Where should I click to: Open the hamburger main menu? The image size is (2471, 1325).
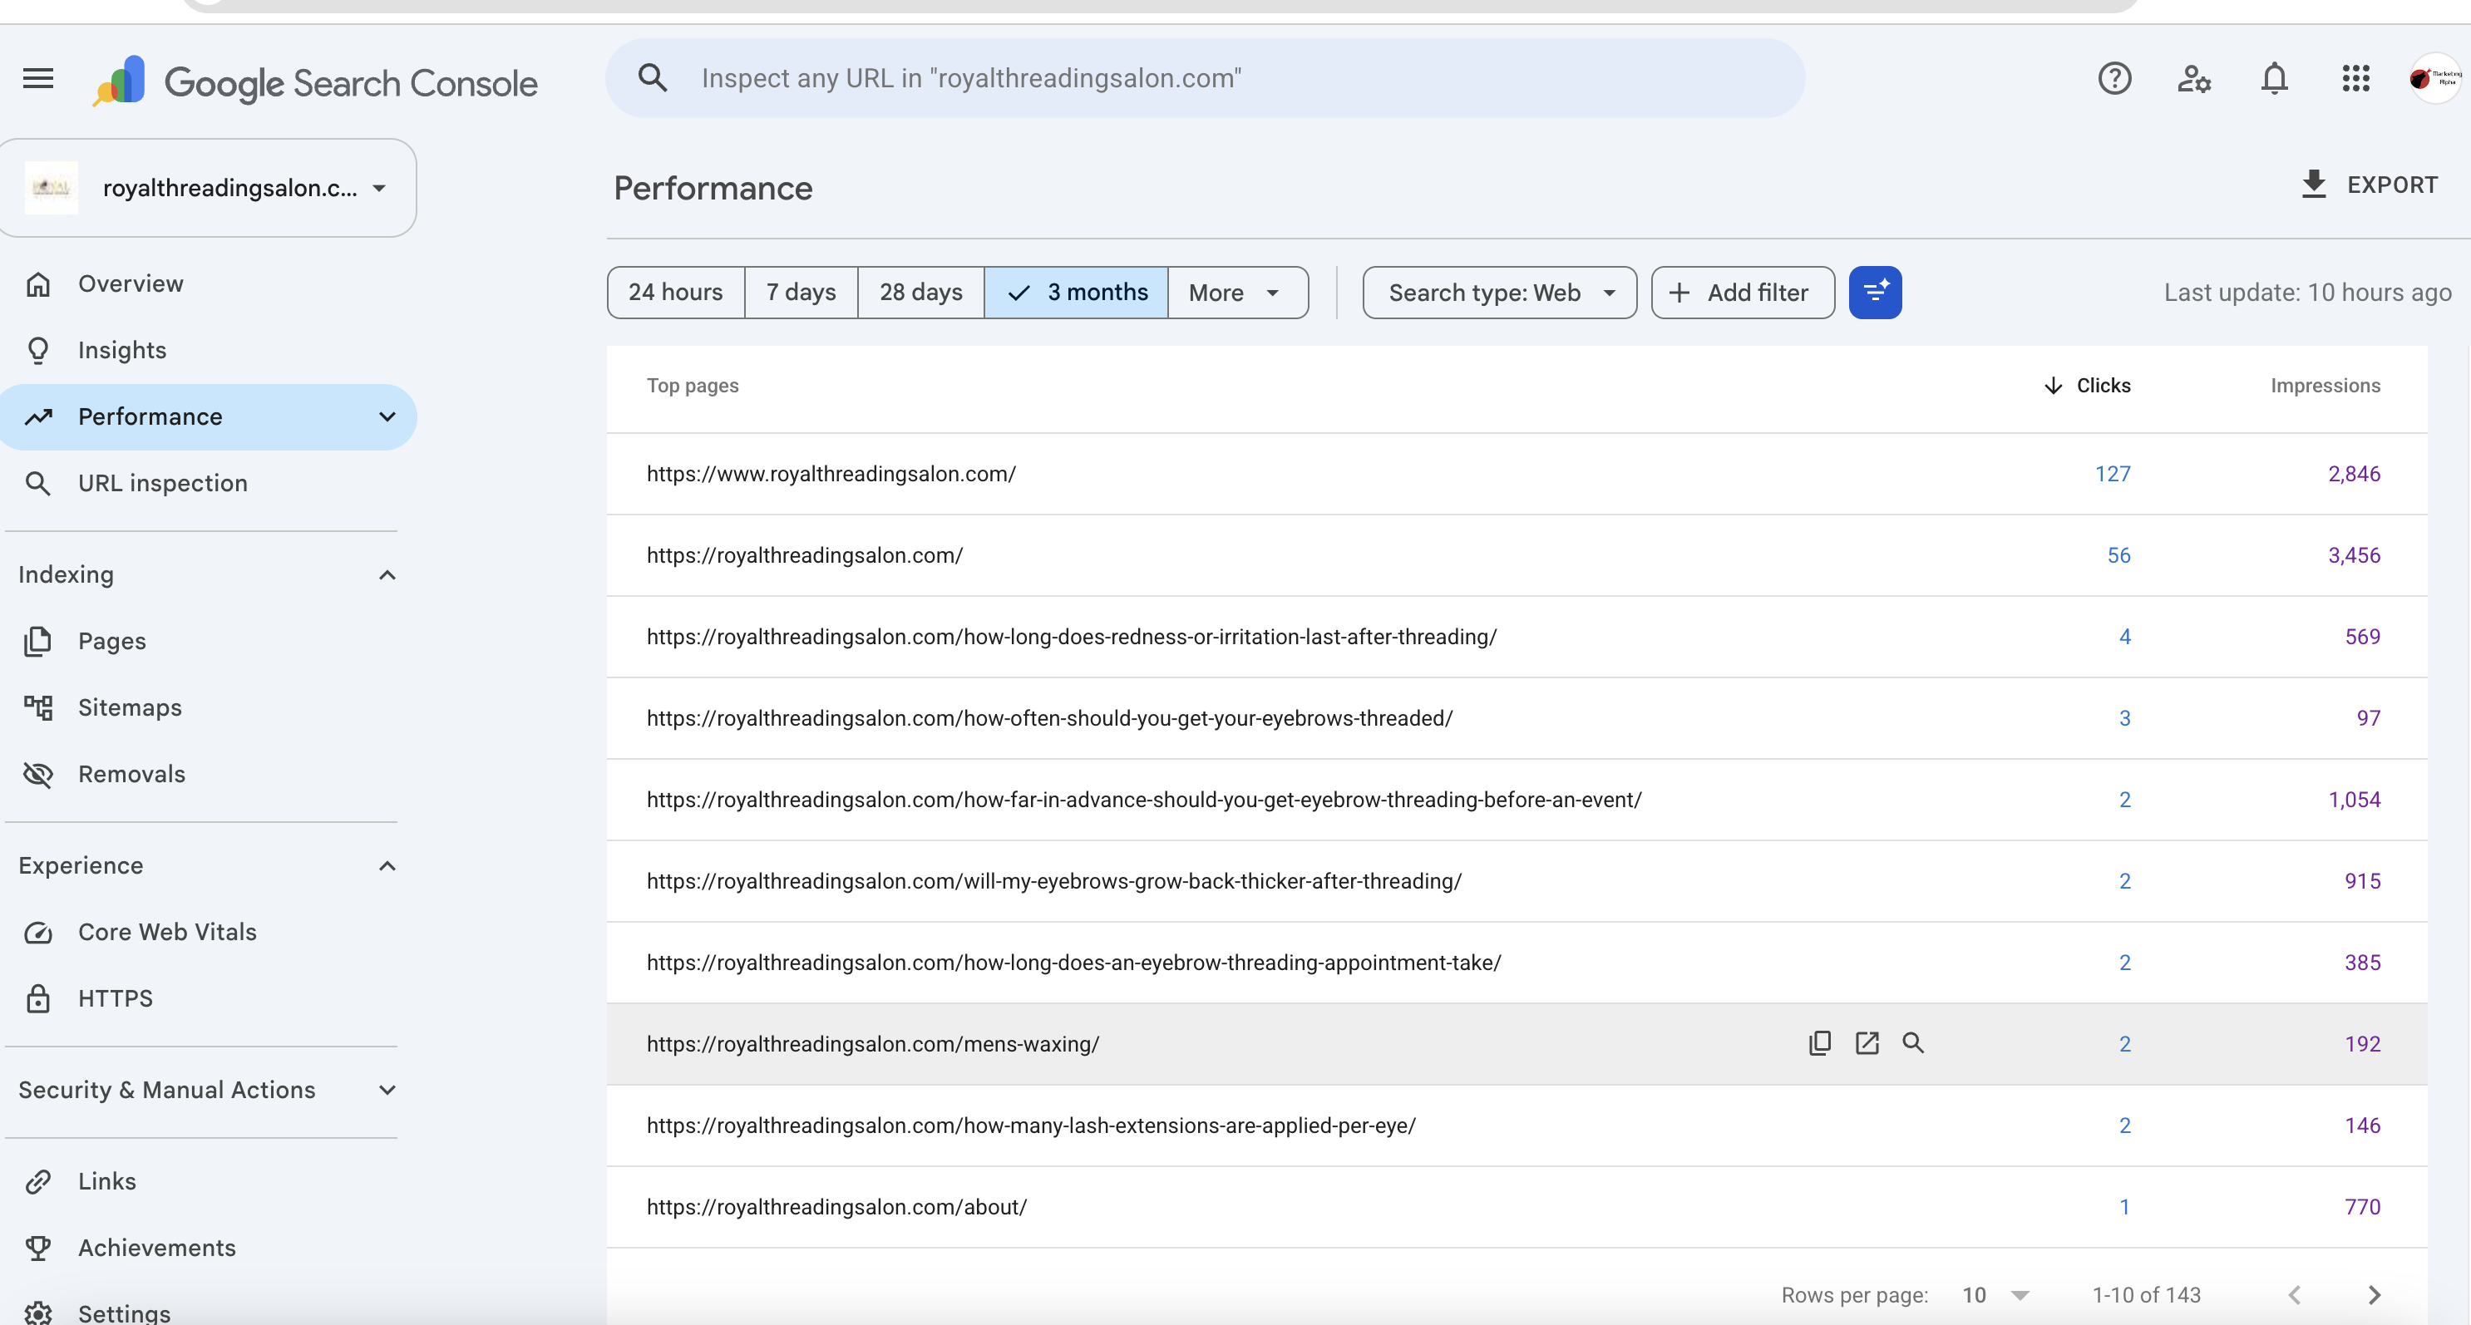[38, 79]
